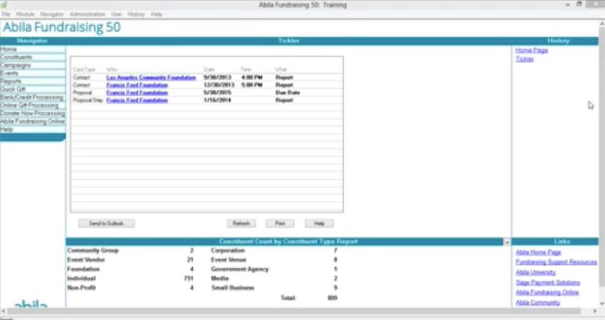The image size is (605, 320).
Task: Select Reports in the Navigator panel
Action: (33, 82)
